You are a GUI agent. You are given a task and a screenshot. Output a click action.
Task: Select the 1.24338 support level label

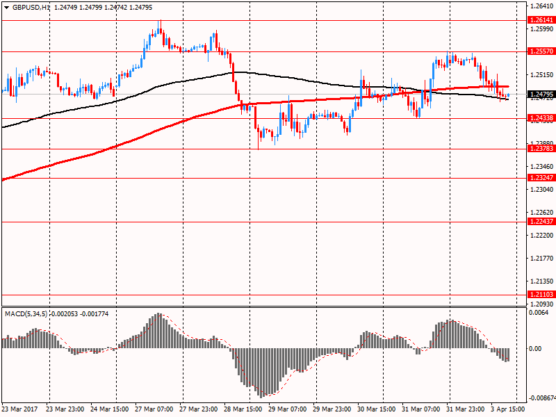[x=541, y=117]
